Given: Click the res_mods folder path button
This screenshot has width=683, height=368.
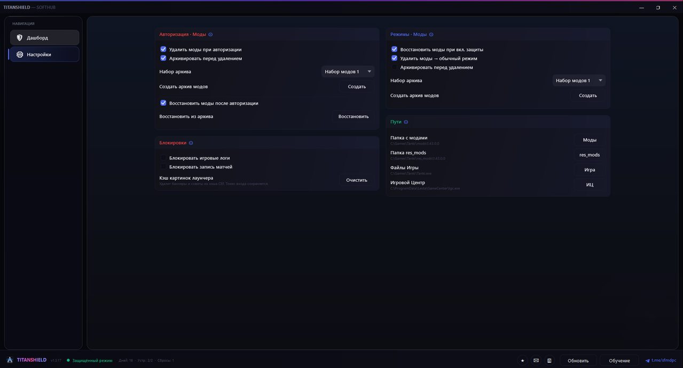Looking at the screenshot, I should 590,155.
